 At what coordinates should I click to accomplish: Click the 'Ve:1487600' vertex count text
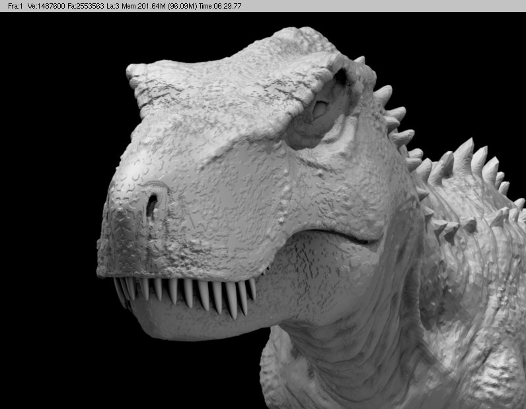(46, 6)
